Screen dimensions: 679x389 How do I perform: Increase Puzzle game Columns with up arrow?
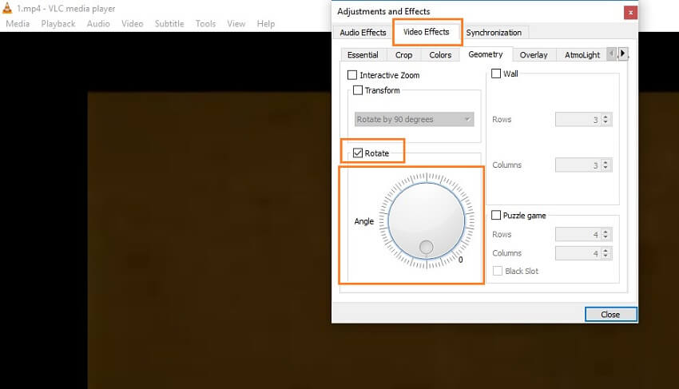[606, 250]
